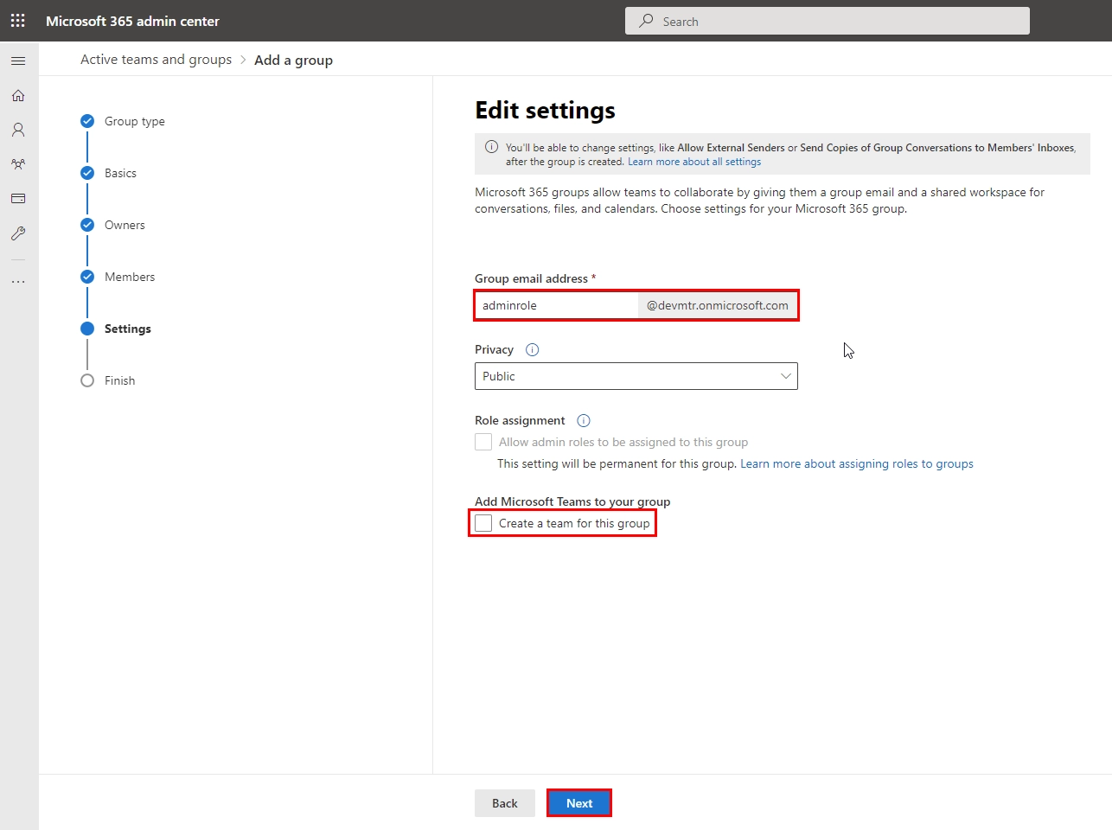Click the Privacy info icon

coord(533,350)
